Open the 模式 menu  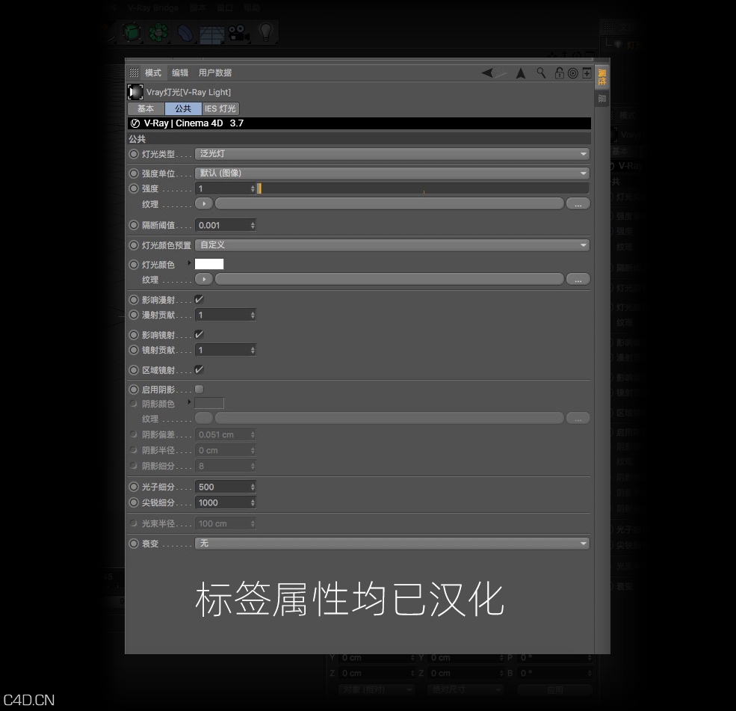(x=153, y=73)
